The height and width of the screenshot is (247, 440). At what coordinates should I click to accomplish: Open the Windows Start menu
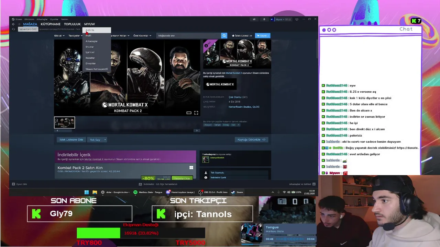click(87, 192)
